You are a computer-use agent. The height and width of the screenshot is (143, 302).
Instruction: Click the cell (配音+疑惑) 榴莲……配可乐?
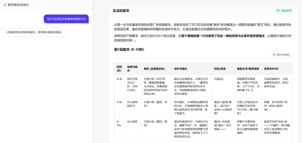click(x=223, y=108)
